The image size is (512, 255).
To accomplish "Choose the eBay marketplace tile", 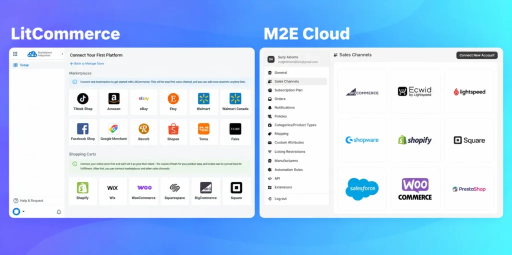I will tap(143, 102).
